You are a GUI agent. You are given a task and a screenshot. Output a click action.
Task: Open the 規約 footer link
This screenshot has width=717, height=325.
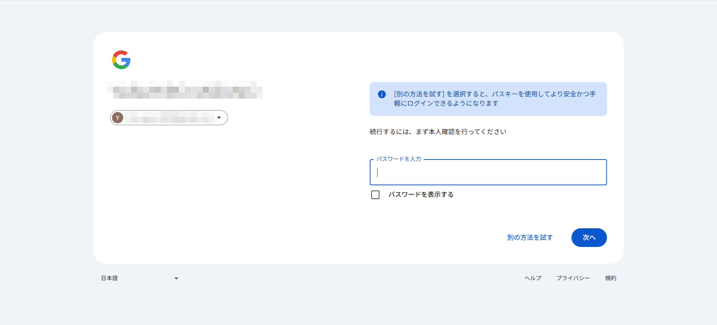pos(611,278)
